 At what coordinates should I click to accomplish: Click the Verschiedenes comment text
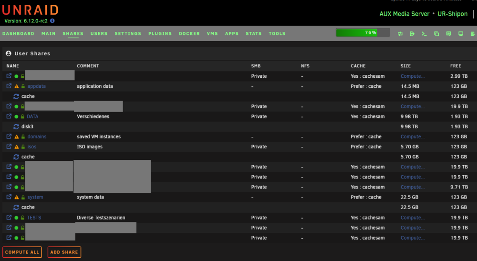tap(93, 116)
